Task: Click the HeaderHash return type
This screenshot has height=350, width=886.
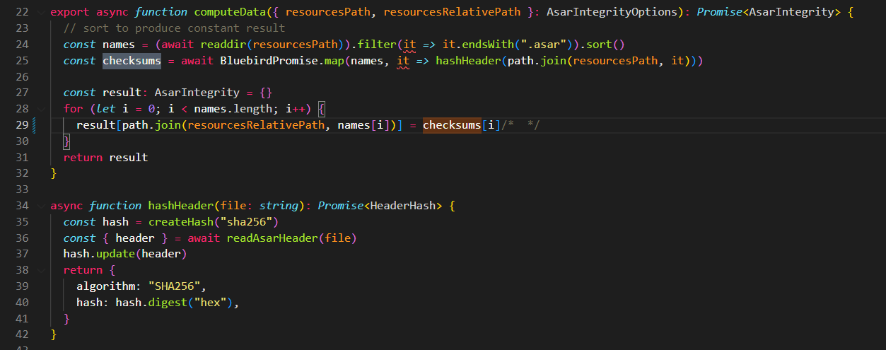Action: pyautogui.click(x=403, y=206)
